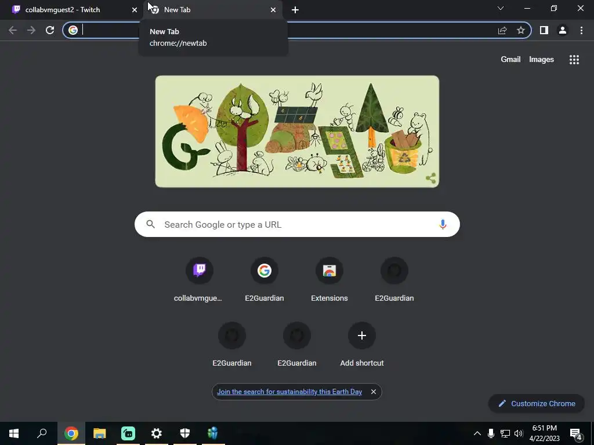This screenshot has width=594, height=445.
Task: Open the Windows Start menu
Action: (14, 433)
